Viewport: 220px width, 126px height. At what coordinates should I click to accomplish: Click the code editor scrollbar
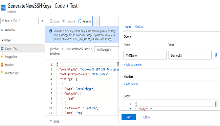coord(118,64)
